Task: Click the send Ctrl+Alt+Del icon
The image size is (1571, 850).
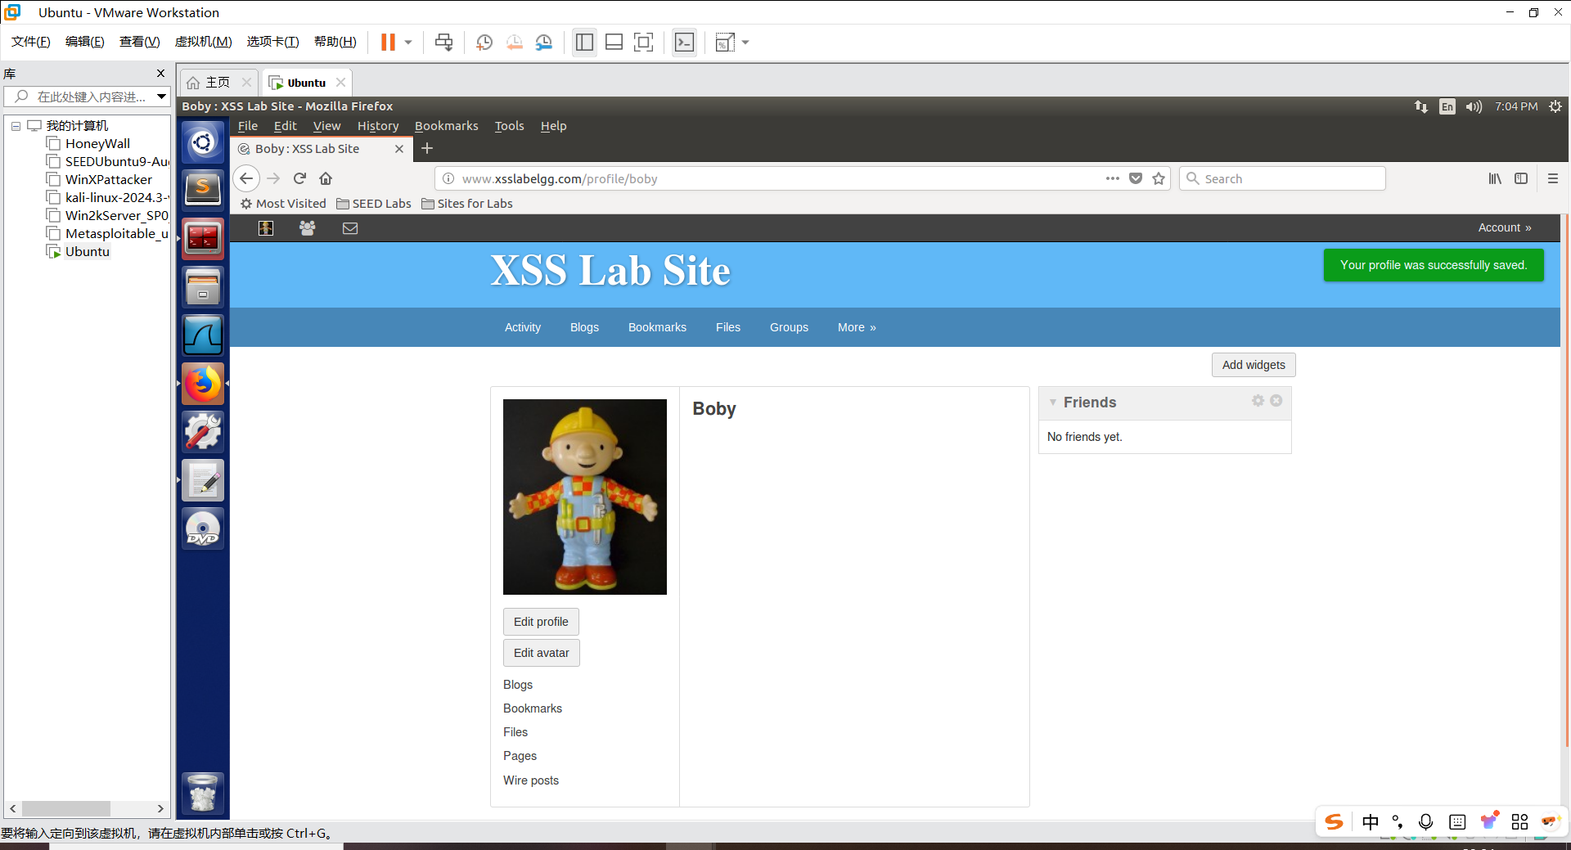Action: 443,43
